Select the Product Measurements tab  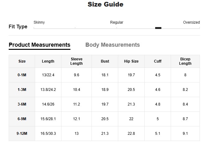click(x=39, y=45)
